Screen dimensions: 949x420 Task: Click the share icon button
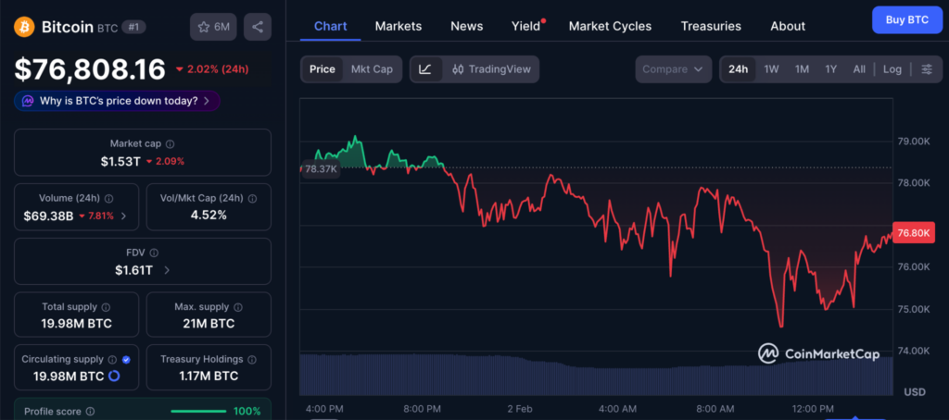tap(258, 27)
